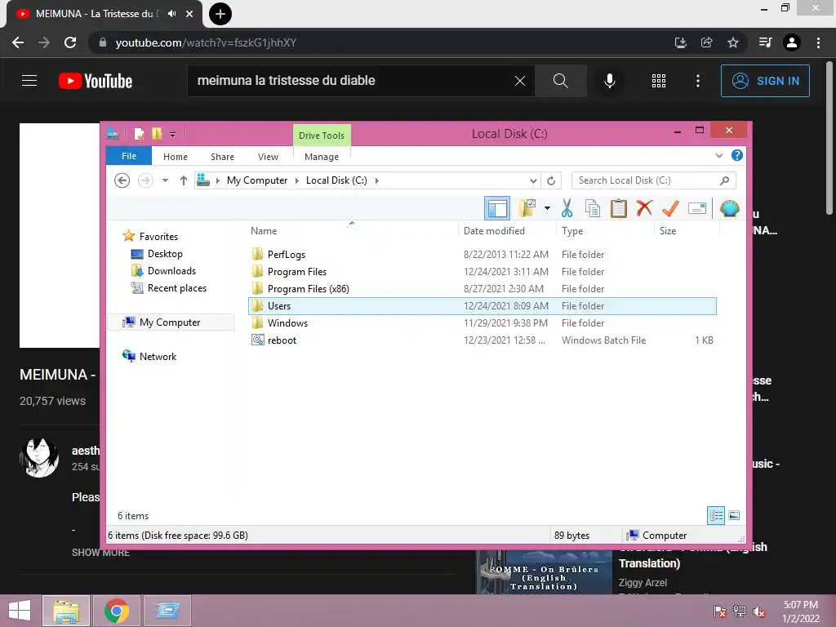Screen dimensions: 836x627
Task: Go up one folder level
Action: click(x=184, y=180)
